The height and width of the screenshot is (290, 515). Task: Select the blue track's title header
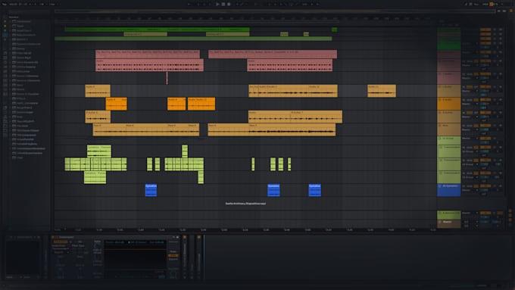tap(448, 190)
